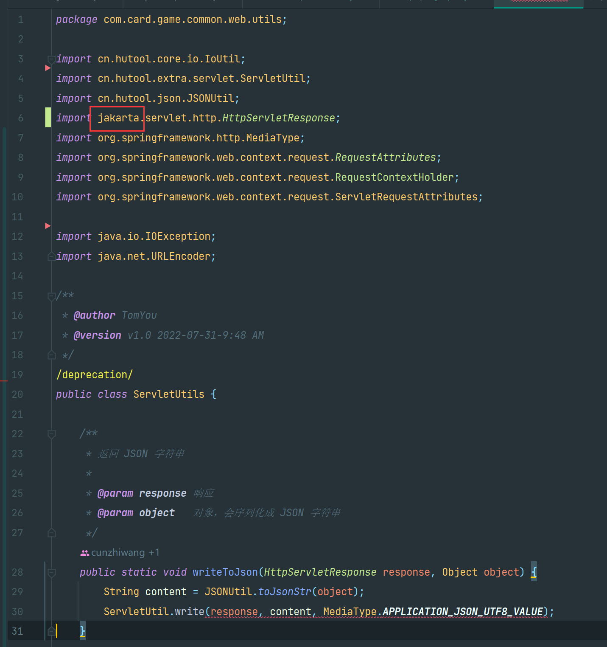Click the fold marker at line 31
This screenshot has width=607, height=647.
coord(51,631)
